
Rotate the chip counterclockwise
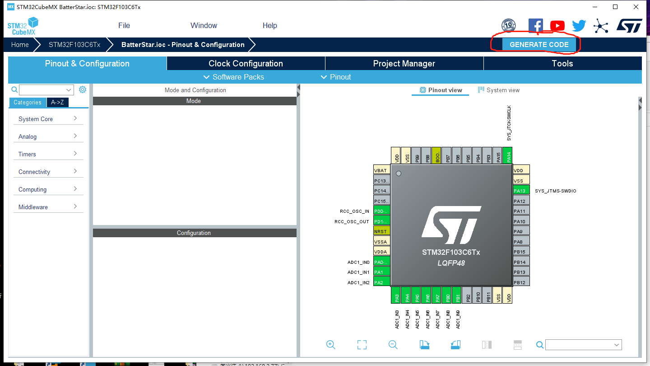[455, 345]
